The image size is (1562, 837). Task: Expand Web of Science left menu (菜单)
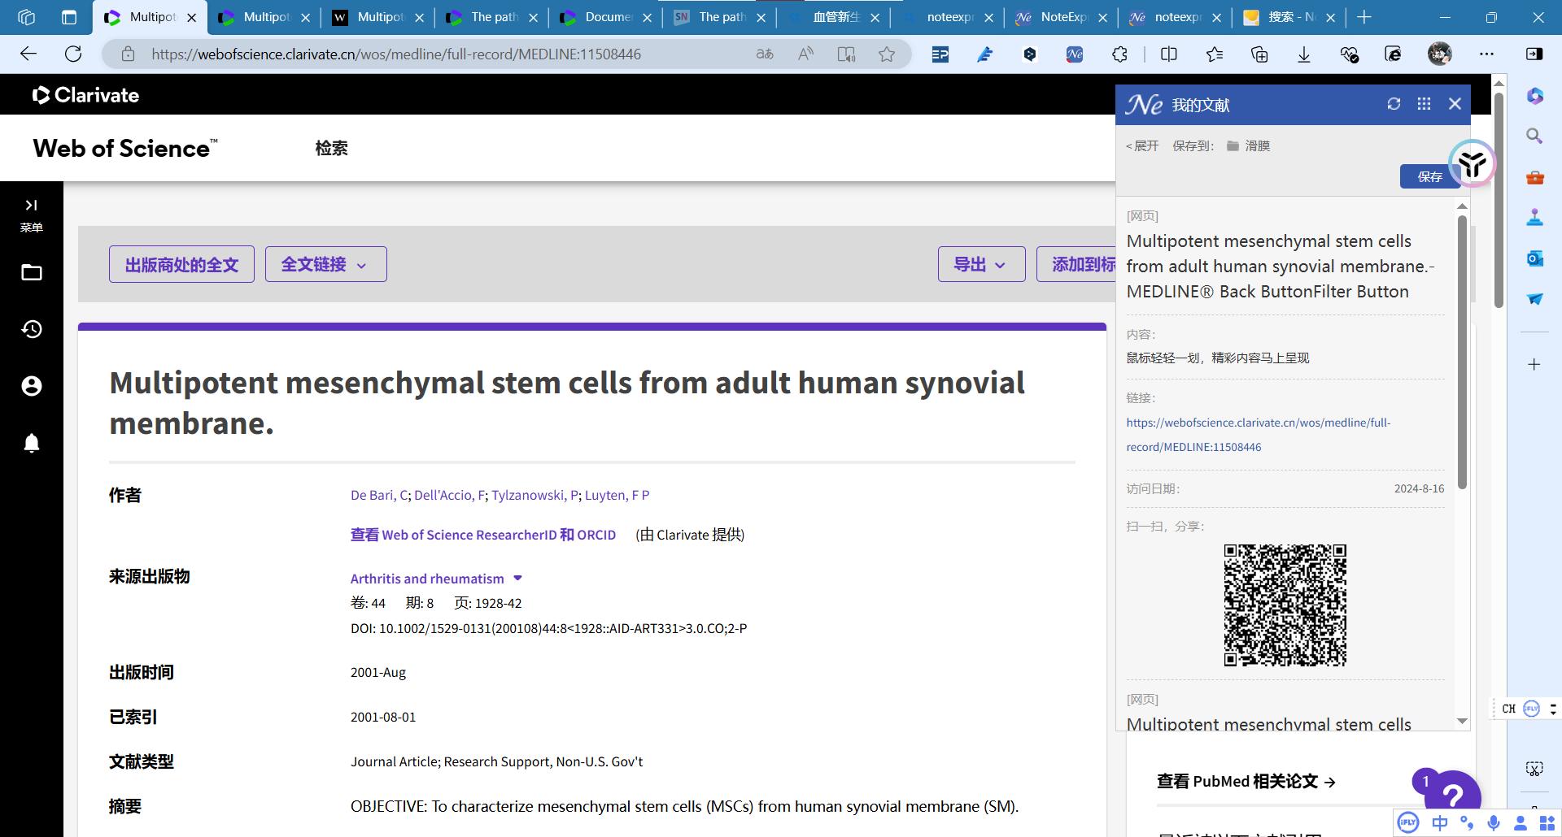pyautogui.click(x=32, y=215)
